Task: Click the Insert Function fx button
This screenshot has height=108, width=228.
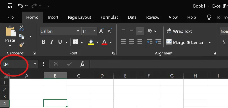Action: [x=82, y=64]
